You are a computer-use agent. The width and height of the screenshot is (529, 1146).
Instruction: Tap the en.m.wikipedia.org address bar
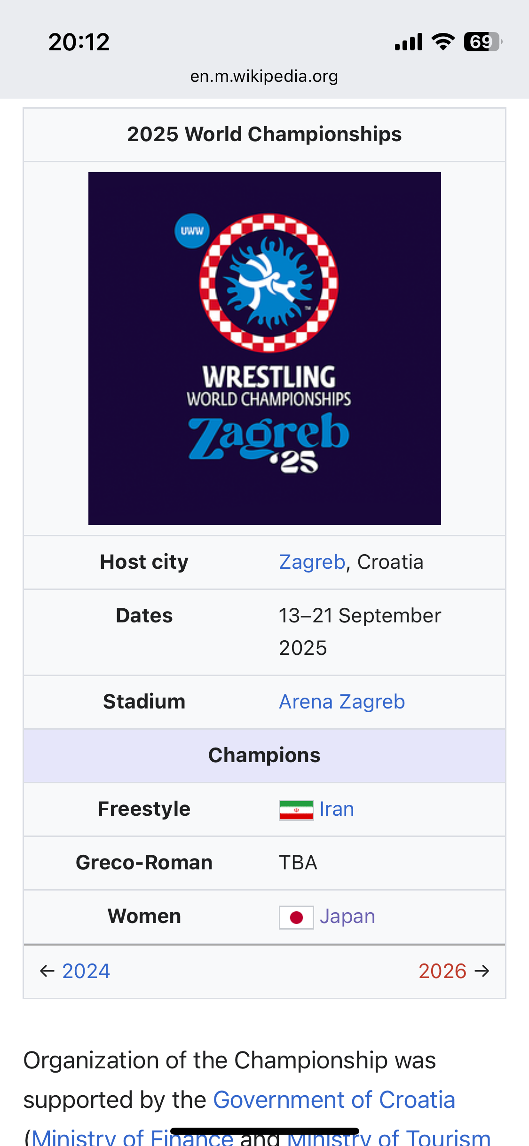pos(264,76)
